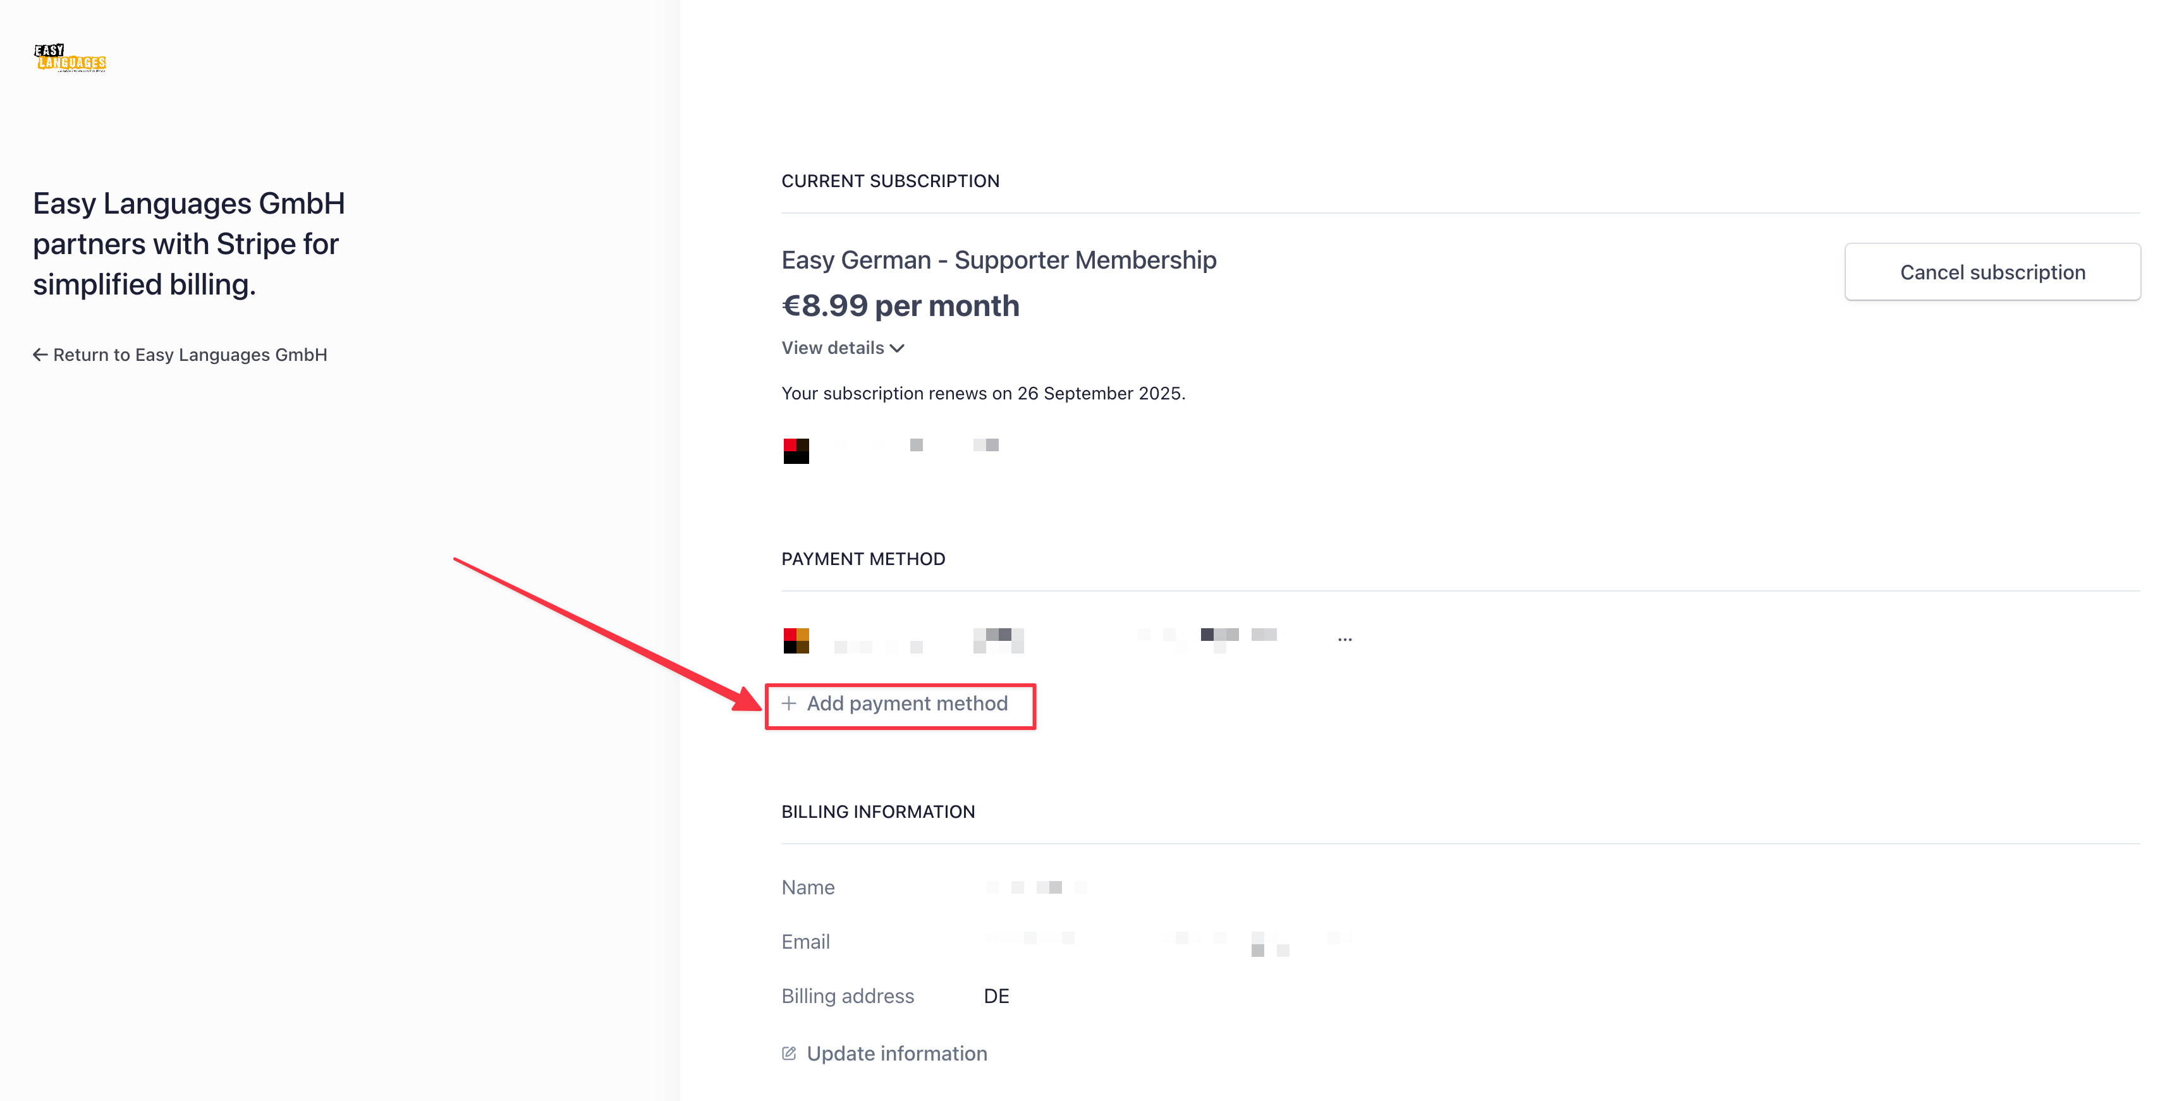Click the 'Name' label in billing information

[808, 888]
